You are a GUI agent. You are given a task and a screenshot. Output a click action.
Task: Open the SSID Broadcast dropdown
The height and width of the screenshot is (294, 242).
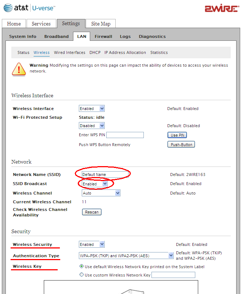click(95, 184)
